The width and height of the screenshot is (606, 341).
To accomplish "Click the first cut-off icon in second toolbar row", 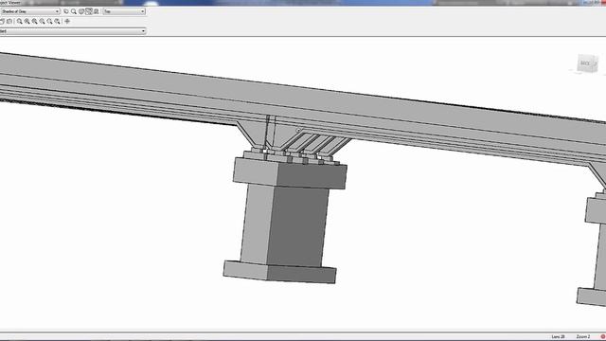I will click(x=2, y=21).
